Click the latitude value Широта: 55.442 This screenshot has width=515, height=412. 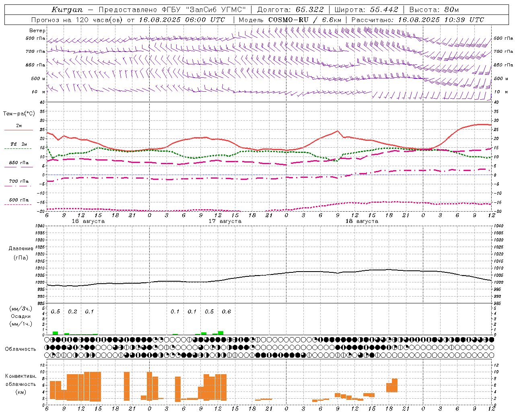click(x=366, y=10)
